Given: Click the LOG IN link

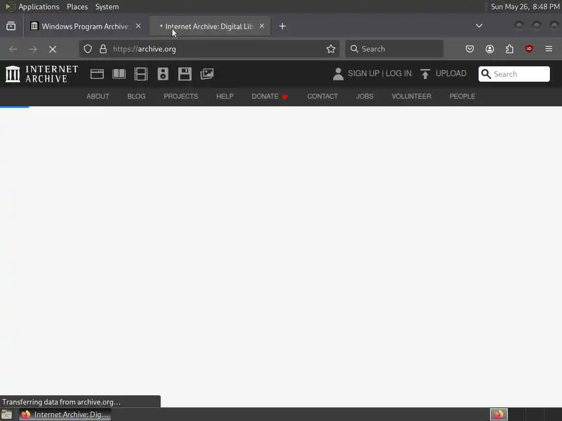Looking at the screenshot, I should [x=398, y=73].
